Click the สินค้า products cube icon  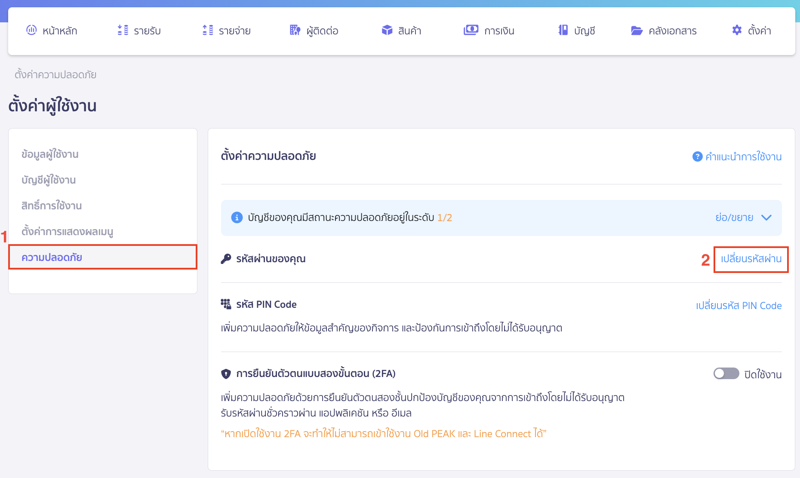(387, 30)
